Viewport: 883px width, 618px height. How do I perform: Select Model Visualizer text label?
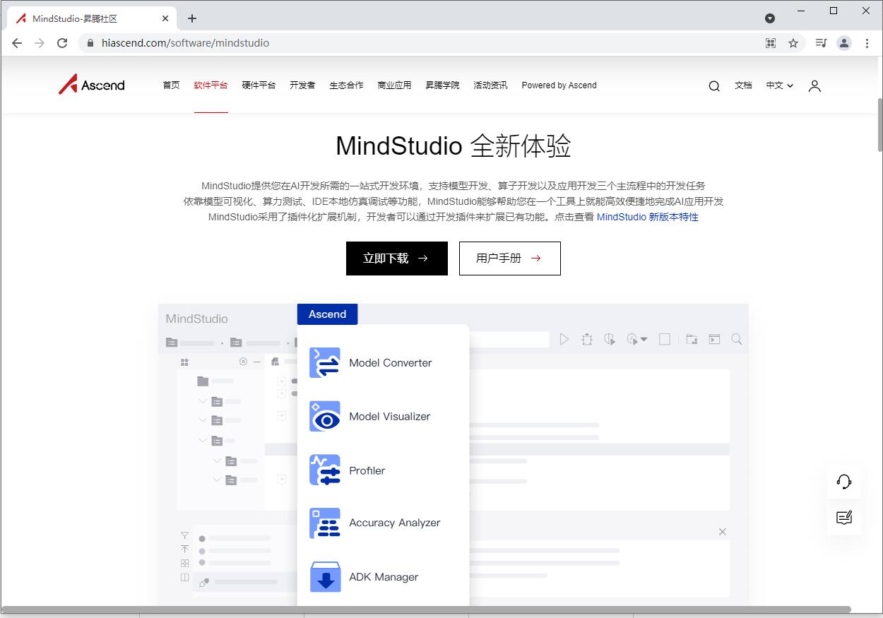[389, 417]
